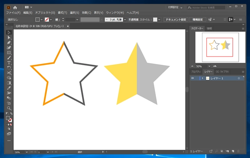Click the locate object magnifier icon
The height and width of the screenshot is (158, 250).
click(x=216, y=151)
